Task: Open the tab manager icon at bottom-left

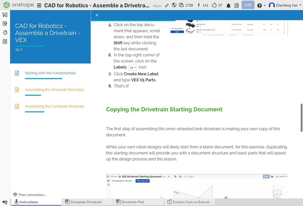Action: click(x=5, y=202)
